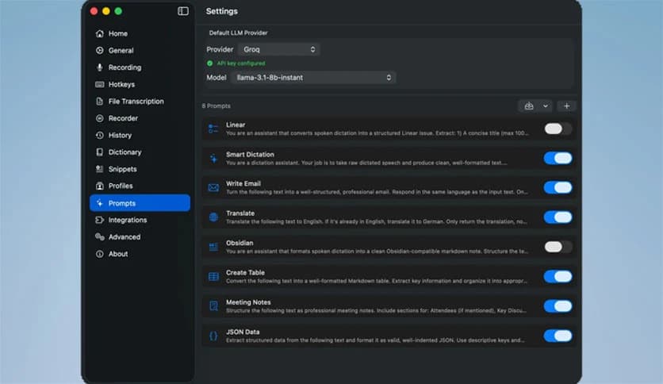663x384 pixels.
Task: Click the Write Email envelope icon
Action: [213, 188]
